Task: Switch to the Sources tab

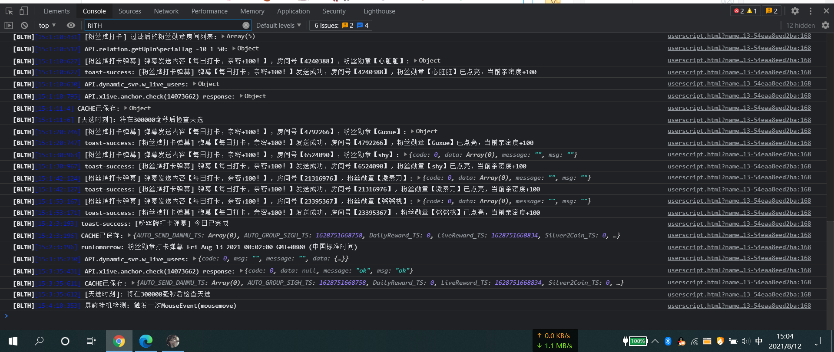Action: (129, 11)
